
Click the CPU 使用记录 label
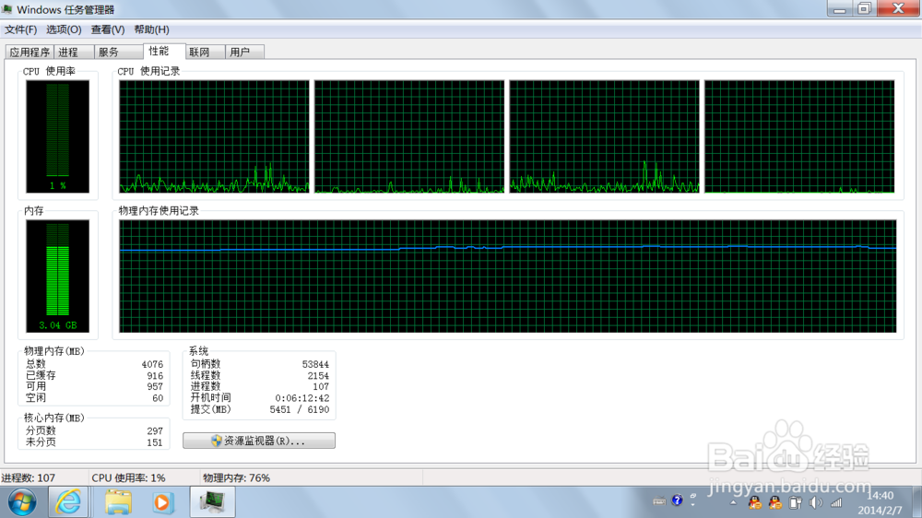point(148,71)
